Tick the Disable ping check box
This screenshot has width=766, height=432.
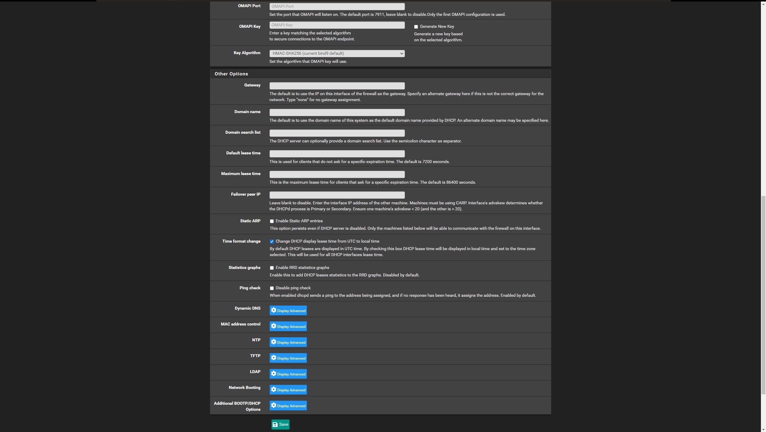272,288
